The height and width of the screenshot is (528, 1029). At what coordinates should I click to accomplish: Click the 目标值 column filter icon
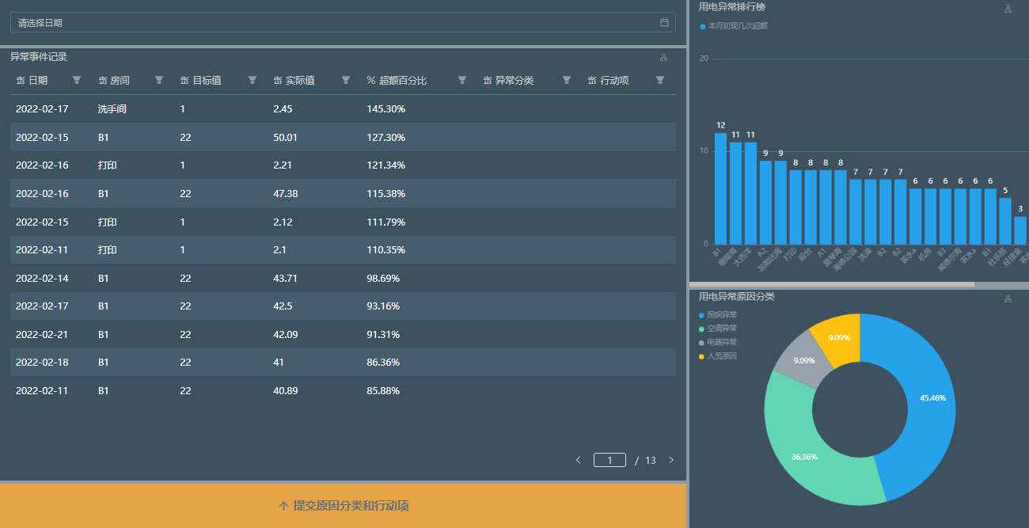[x=253, y=80]
